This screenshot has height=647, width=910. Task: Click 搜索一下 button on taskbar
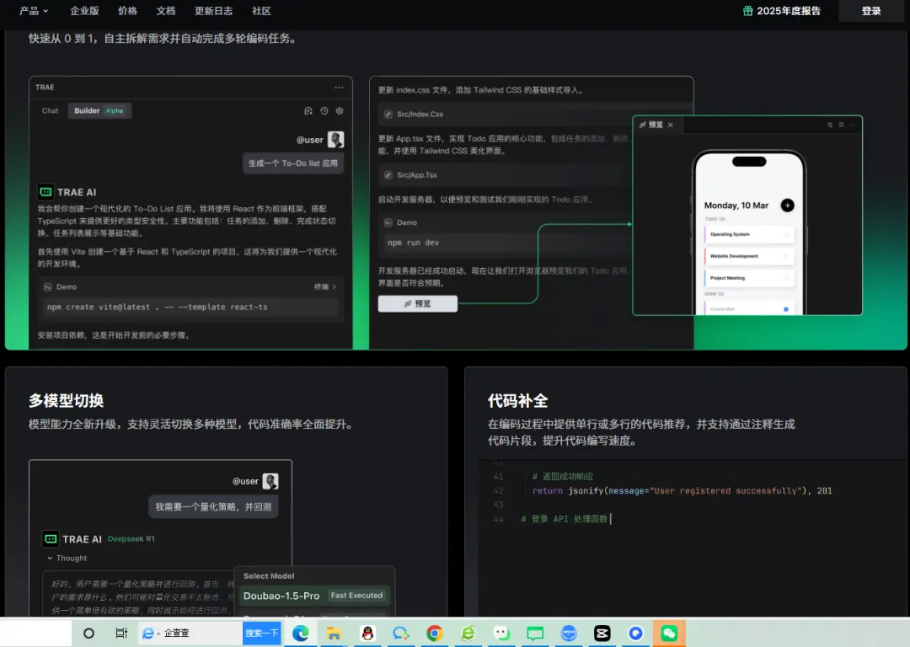tap(262, 633)
